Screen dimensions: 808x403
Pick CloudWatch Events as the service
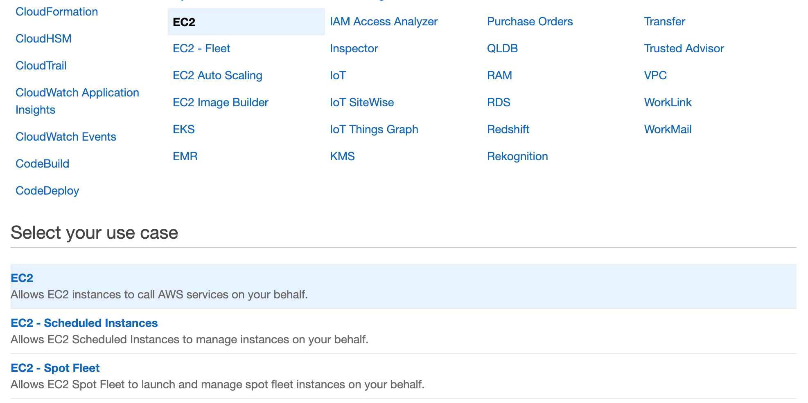(66, 137)
